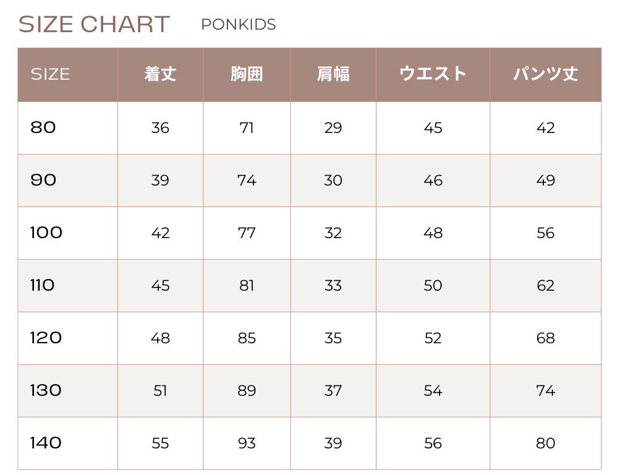Select the 着丈 column header
633x475 pixels.
160,74
